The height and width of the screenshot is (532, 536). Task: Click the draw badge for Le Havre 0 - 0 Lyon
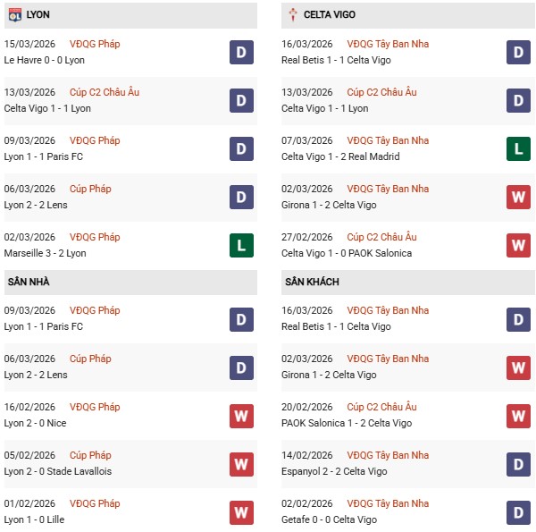click(240, 53)
